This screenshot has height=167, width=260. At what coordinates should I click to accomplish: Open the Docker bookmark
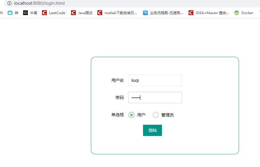244,13
